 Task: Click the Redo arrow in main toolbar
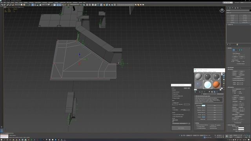[x=5, y=5]
